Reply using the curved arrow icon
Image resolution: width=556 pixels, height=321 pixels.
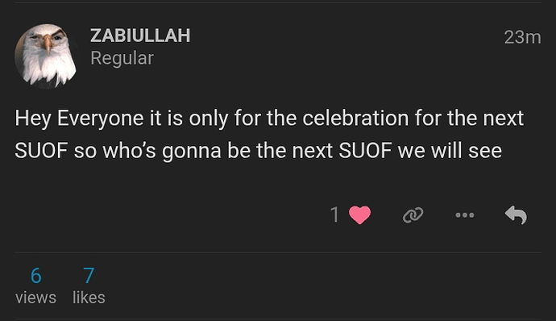coord(516,215)
